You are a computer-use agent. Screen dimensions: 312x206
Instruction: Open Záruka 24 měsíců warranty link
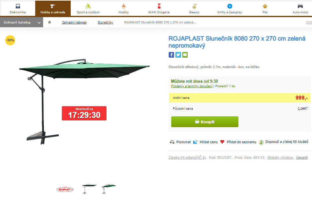(x=187, y=158)
